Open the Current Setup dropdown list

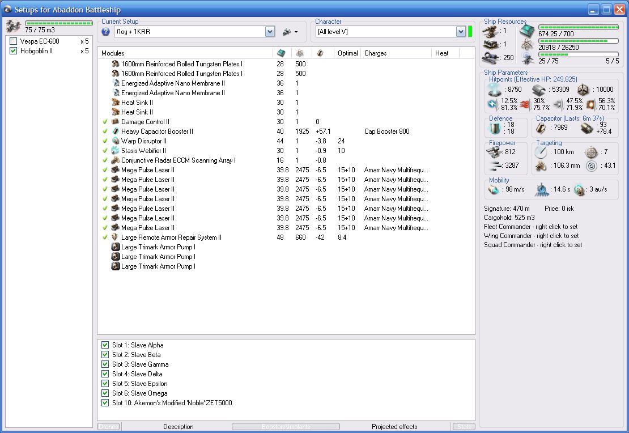[x=270, y=32]
